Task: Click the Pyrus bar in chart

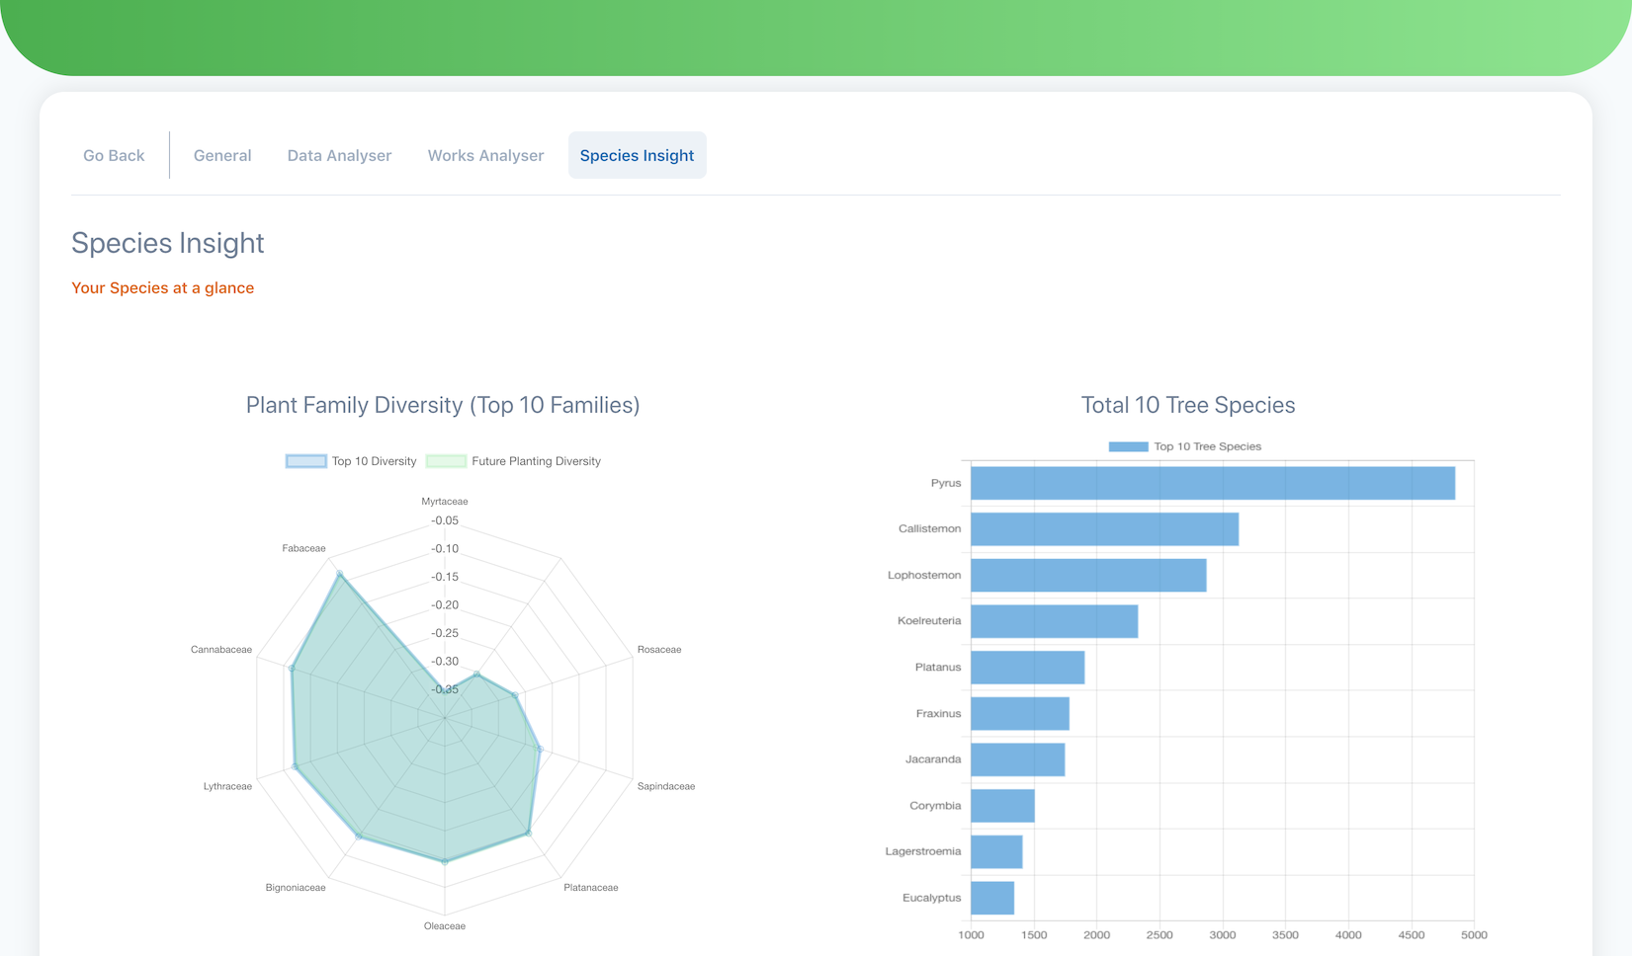Action: coord(1212,483)
